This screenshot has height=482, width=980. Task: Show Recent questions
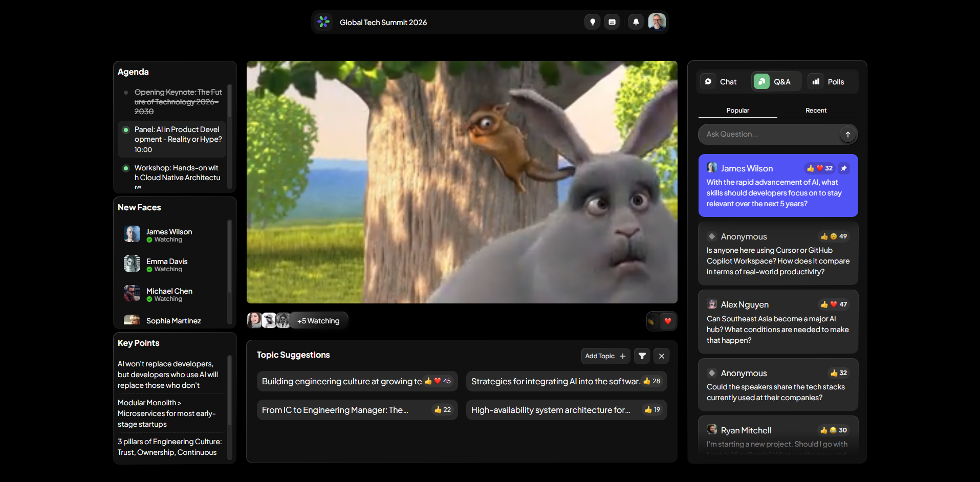pyautogui.click(x=816, y=111)
